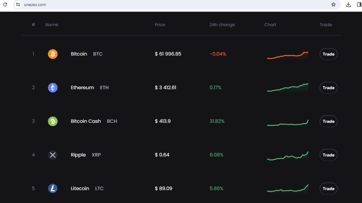Click the Name column header
The width and height of the screenshot is (362, 203).
coord(52,25)
